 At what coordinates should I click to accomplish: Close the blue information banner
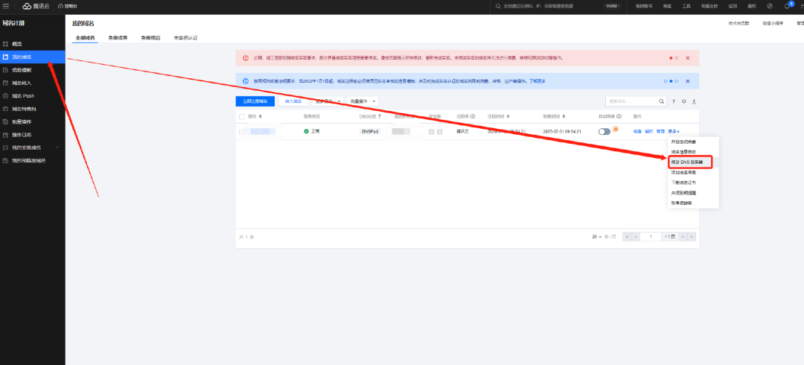point(688,81)
